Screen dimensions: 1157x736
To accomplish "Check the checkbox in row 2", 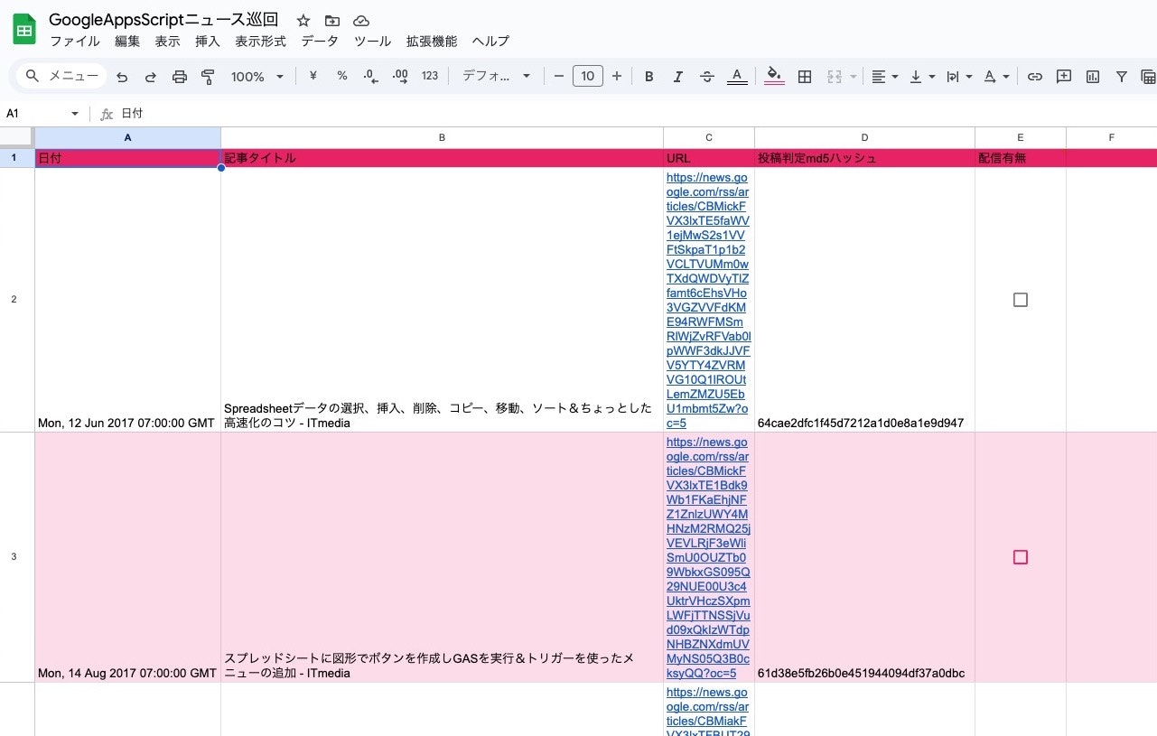I will (1020, 299).
